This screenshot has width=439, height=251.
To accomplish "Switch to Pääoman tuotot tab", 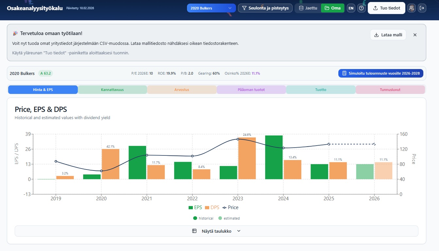I will [x=251, y=90].
